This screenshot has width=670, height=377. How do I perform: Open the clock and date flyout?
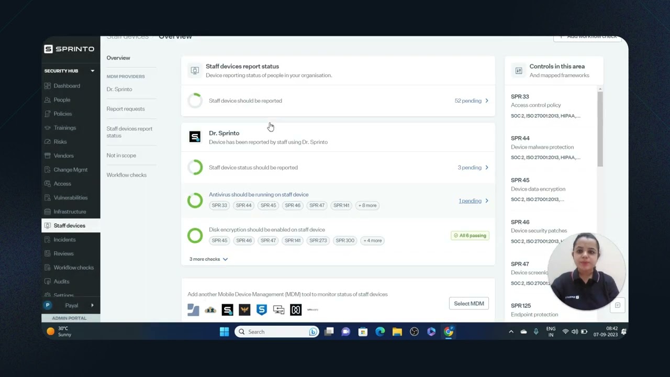tap(606, 331)
